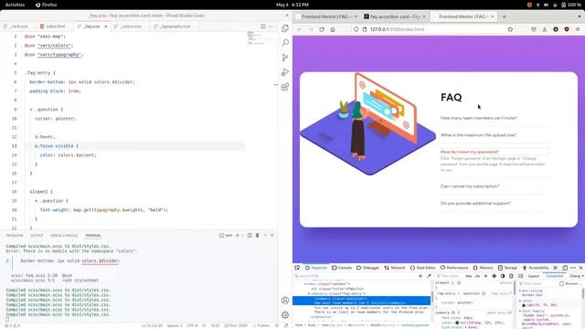The image size is (585, 329).
Task: Open the Search icon in VS Code activity bar
Action: (x=285, y=43)
